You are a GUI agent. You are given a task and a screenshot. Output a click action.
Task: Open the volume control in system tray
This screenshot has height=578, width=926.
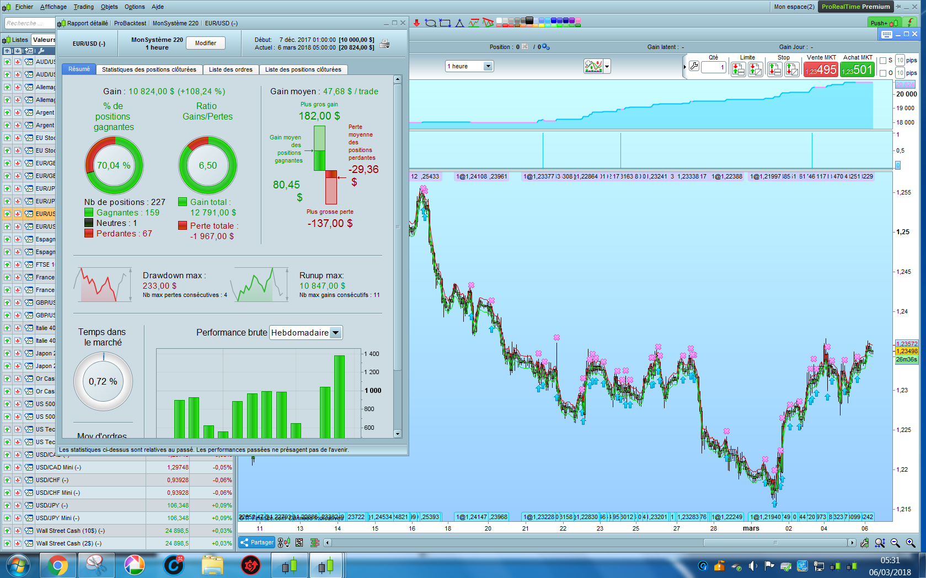pos(753,566)
